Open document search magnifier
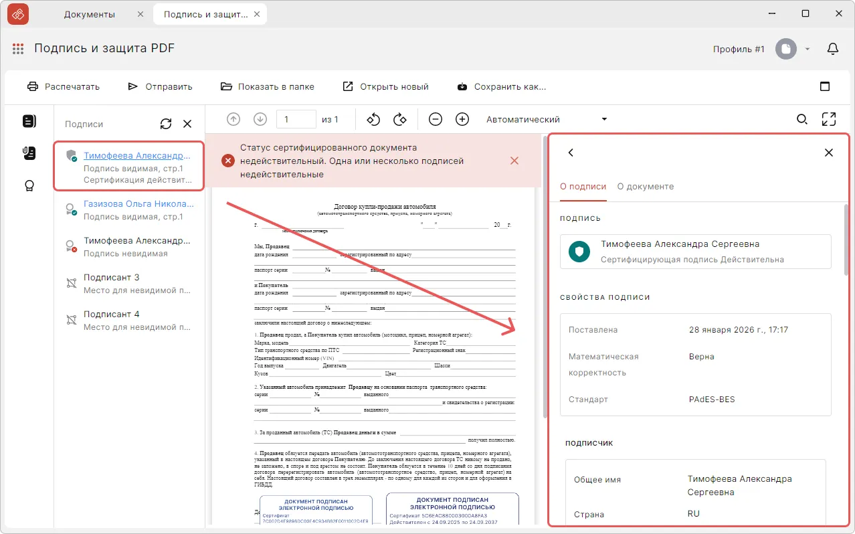 801,119
